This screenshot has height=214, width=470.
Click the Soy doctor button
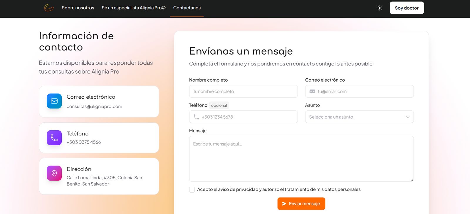(x=407, y=8)
